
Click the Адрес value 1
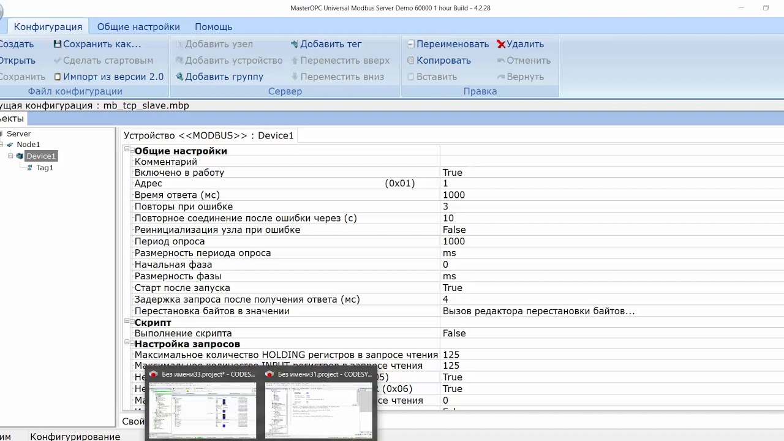coord(445,183)
